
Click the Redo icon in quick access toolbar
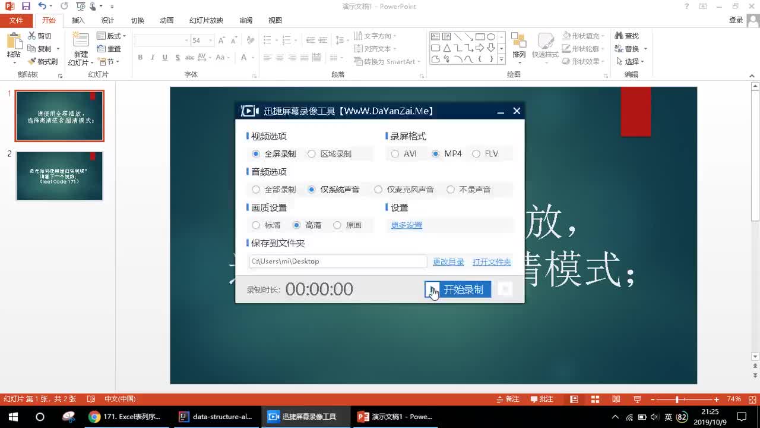(x=64, y=6)
